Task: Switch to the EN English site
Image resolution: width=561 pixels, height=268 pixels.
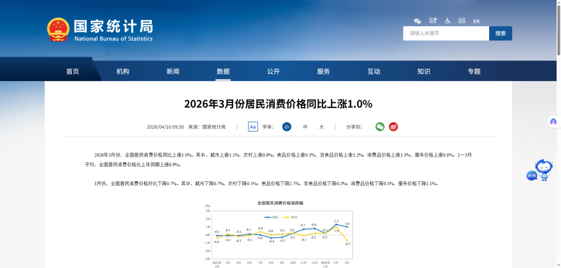Action: point(476,21)
